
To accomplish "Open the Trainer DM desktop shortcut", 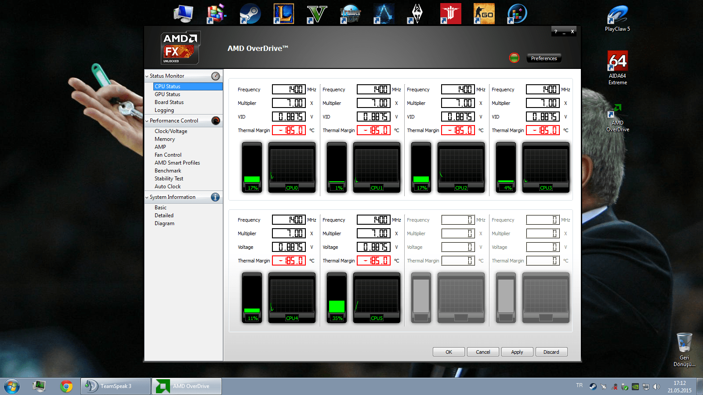I will click(350, 14).
